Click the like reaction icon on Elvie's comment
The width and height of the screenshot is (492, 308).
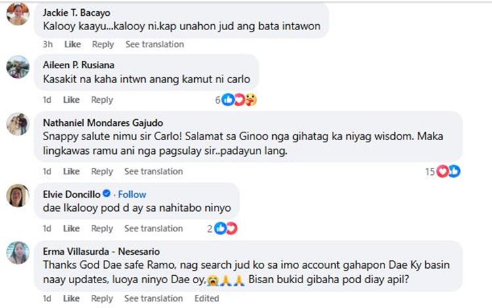(x=220, y=229)
